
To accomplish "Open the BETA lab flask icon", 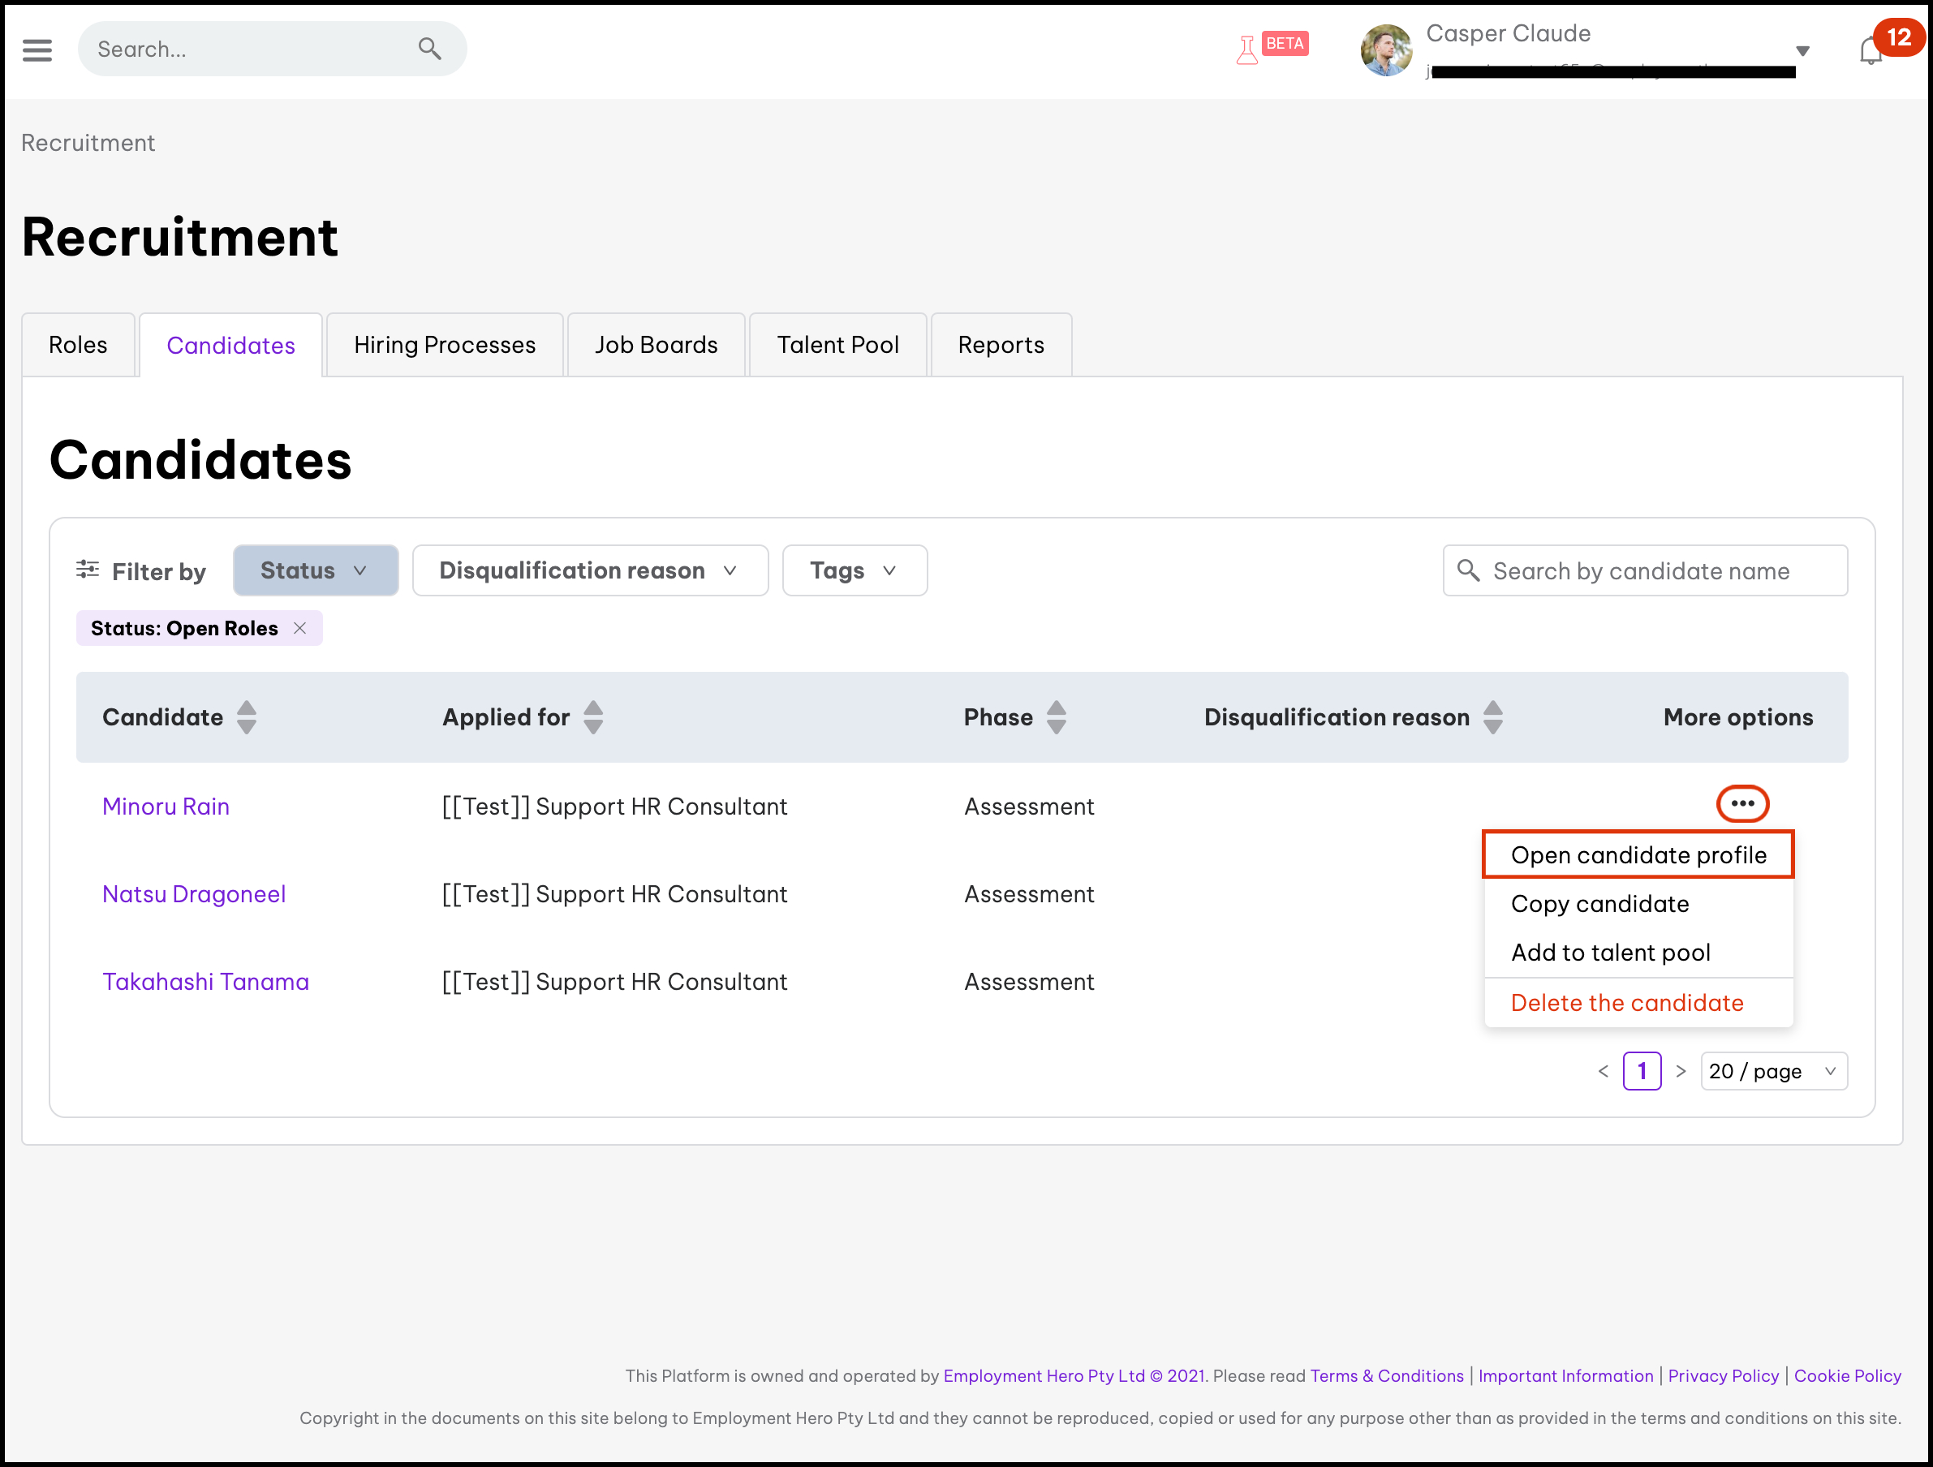I will [1247, 49].
